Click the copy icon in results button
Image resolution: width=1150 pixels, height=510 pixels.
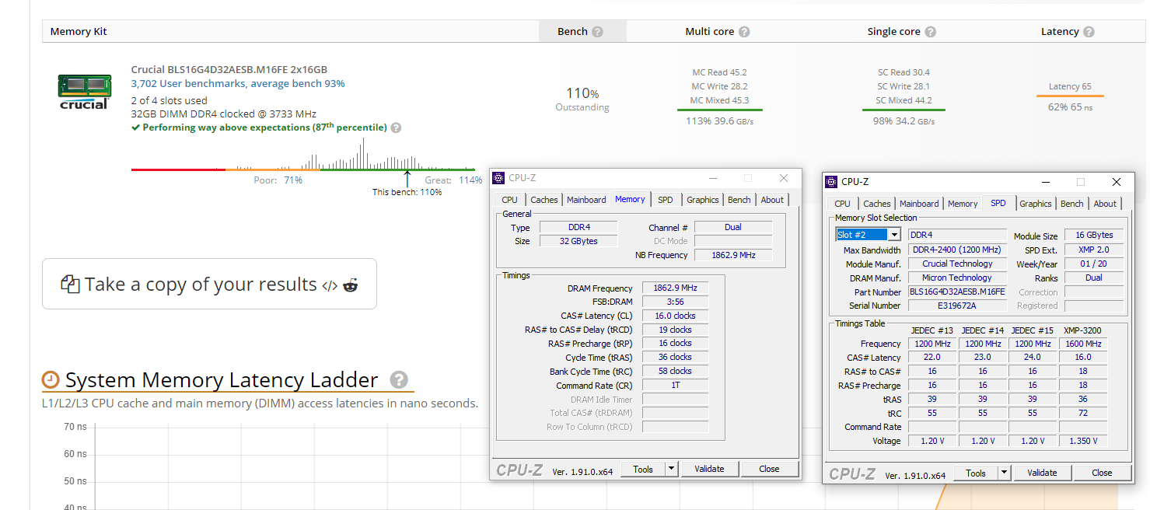point(70,285)
